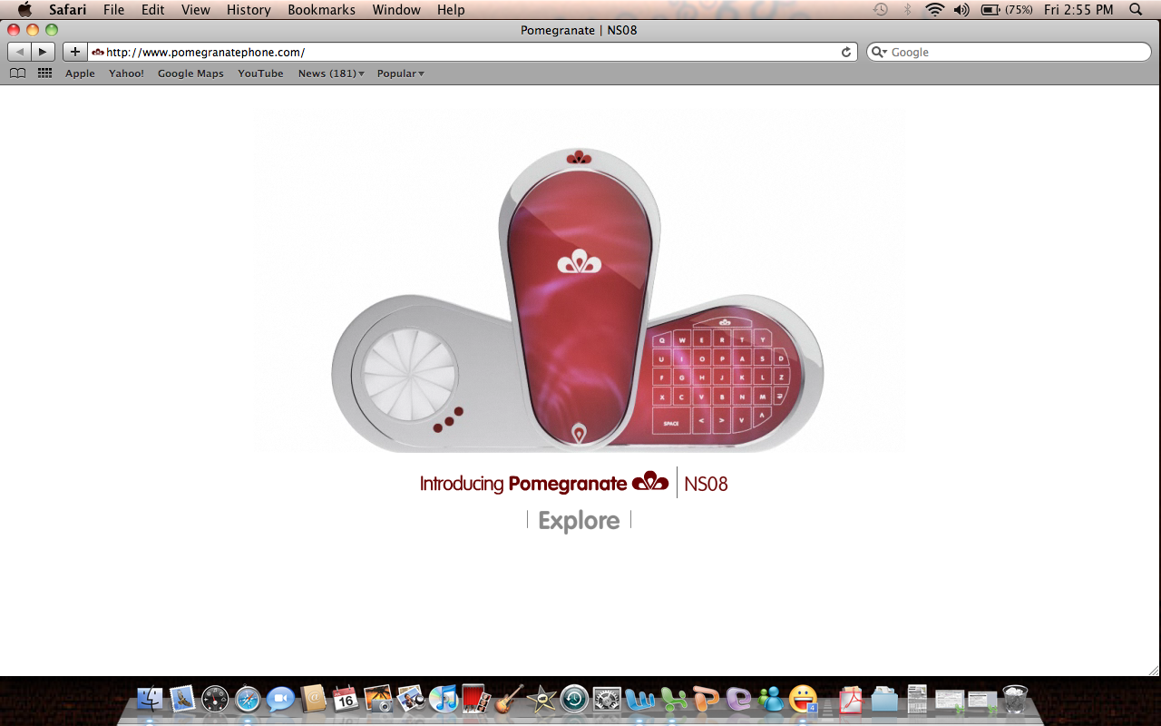Click the battery (75%) indicator

click(x=1007, y=9)
